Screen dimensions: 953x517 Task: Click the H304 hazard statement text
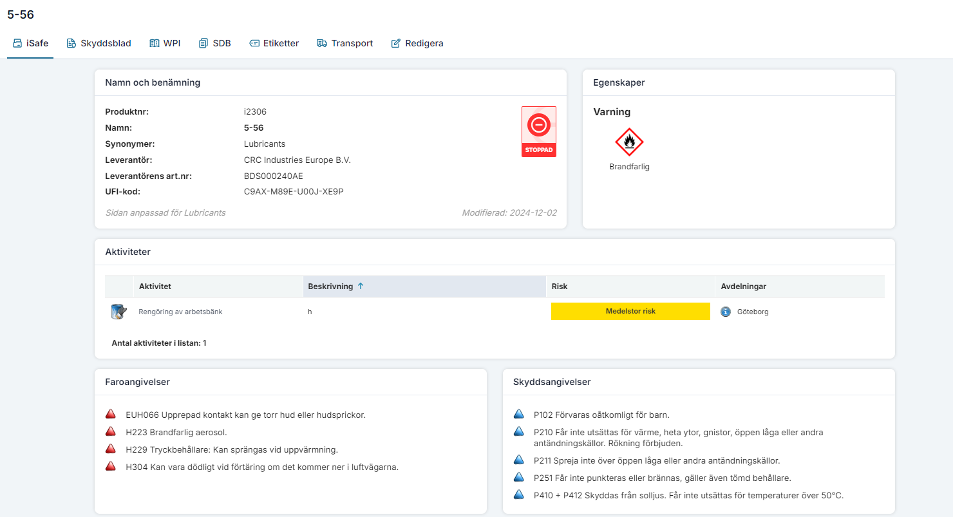pyautogui.click(x=262, y=467)
